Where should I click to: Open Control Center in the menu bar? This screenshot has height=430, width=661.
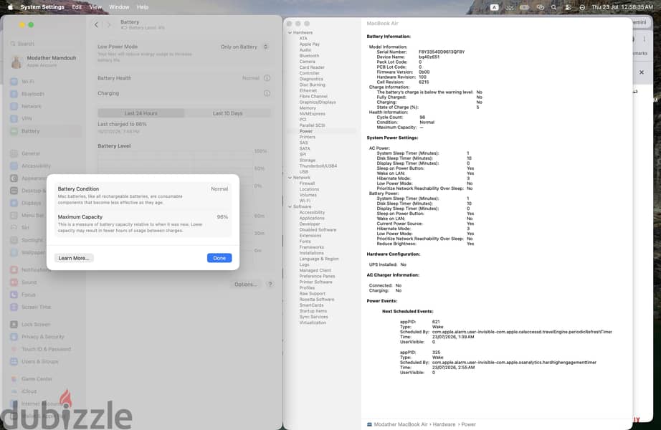[569, 7]
